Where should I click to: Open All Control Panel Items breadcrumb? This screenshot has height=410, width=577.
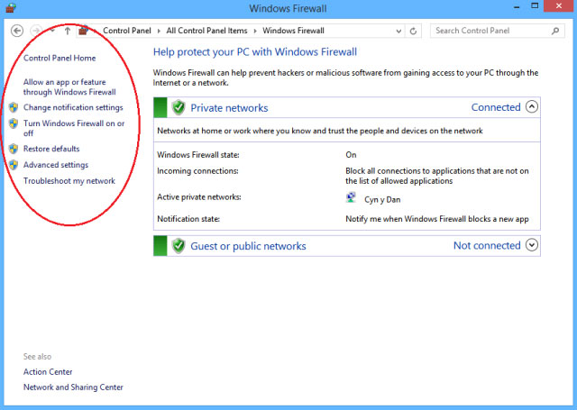[x=206, y=31]
